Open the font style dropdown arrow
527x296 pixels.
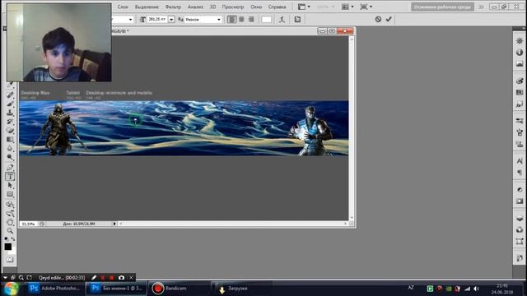[x=130, y=20]
